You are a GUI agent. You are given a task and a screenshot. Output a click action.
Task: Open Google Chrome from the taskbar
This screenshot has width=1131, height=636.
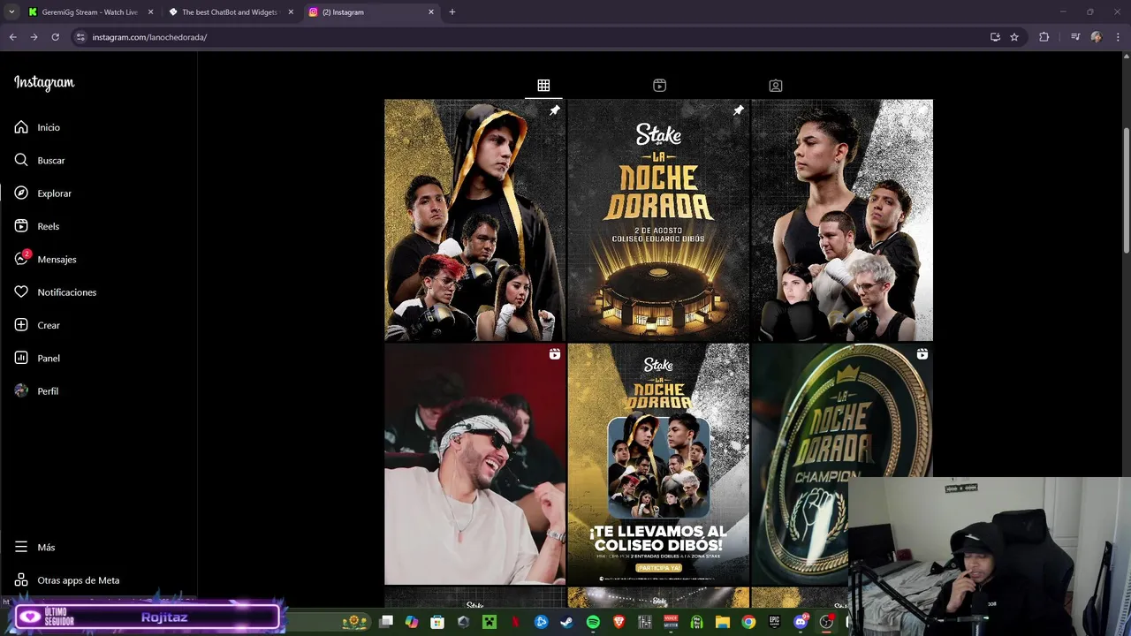[748, 622]
